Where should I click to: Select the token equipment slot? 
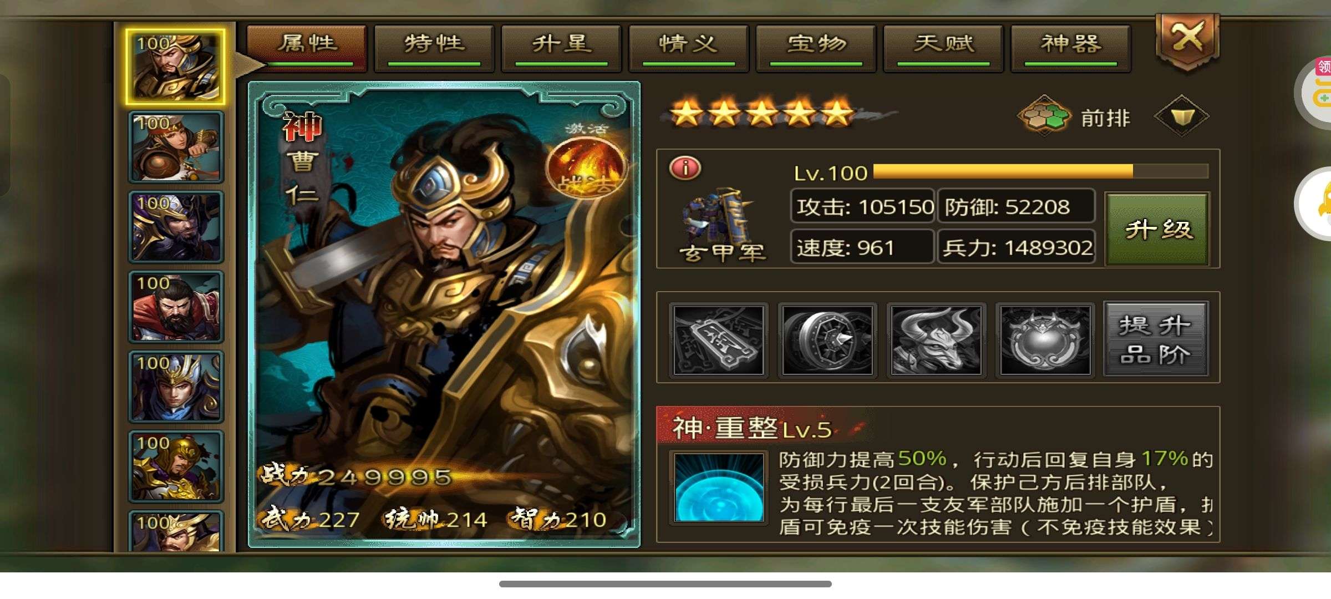coord(718,340)
